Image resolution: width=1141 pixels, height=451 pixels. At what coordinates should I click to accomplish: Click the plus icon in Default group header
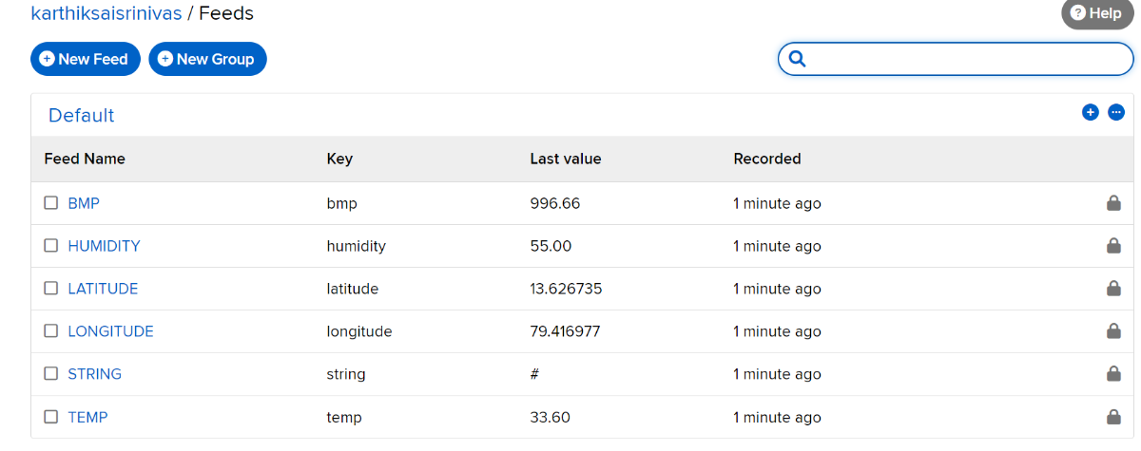pyautogui.click(x=1091, y=112)
